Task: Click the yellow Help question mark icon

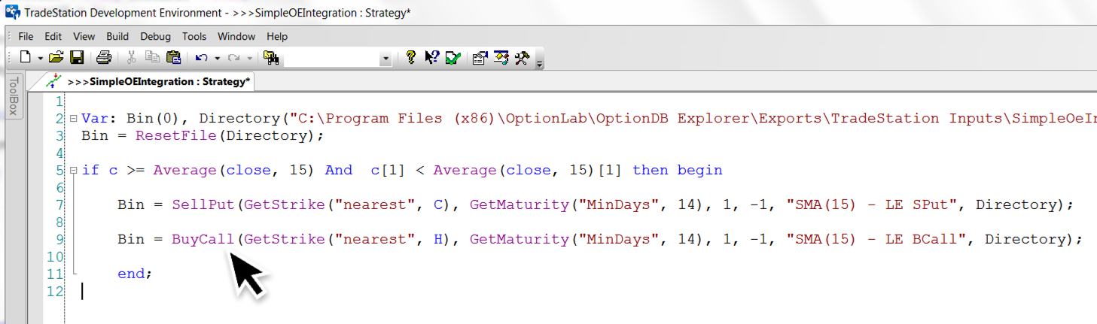Action: [x=410, y=58]
